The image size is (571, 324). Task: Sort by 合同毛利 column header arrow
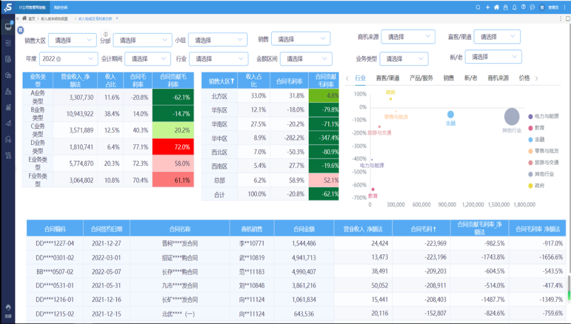[435, 229]
